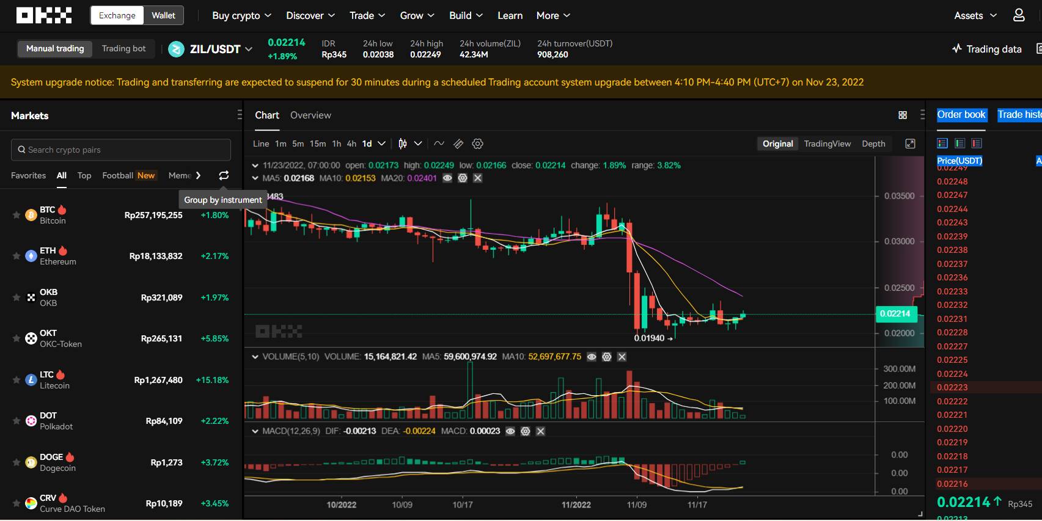Select the ruler drawing tool icon
Image resolution: width=1042 pixels, height=521 pixels.
[458, 144]
